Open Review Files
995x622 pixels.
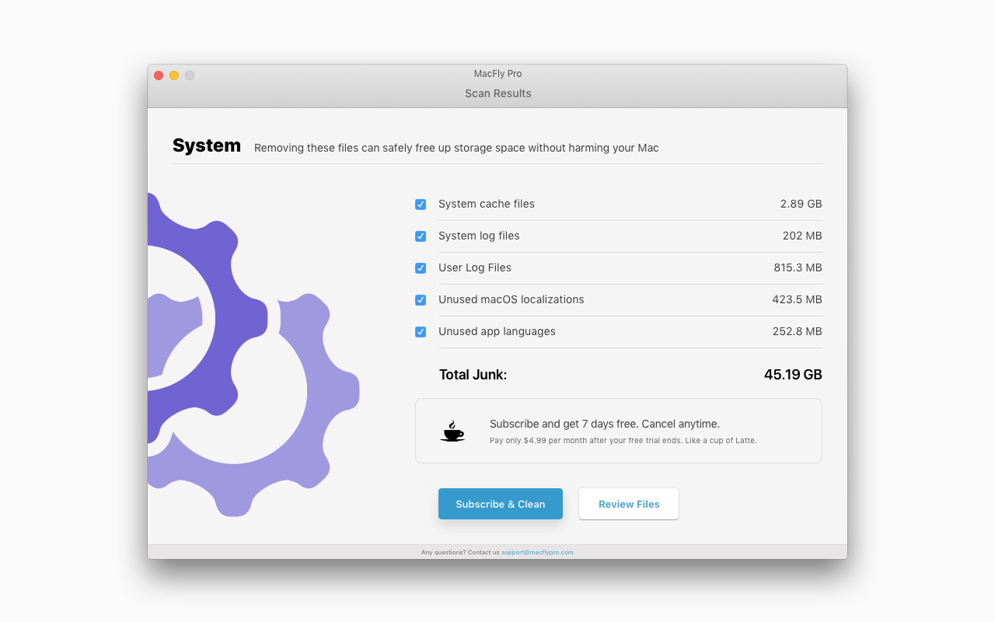pyautogui.click(x=628, y=504)
